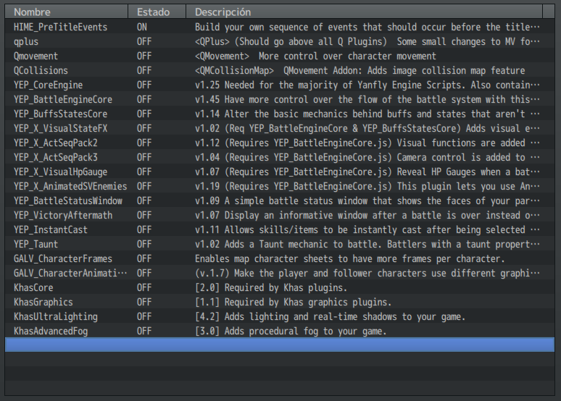Screen dimensions: 561x401
Task: Select the KhasUltraLighting plugin name
Action: (x=56, y=316)
